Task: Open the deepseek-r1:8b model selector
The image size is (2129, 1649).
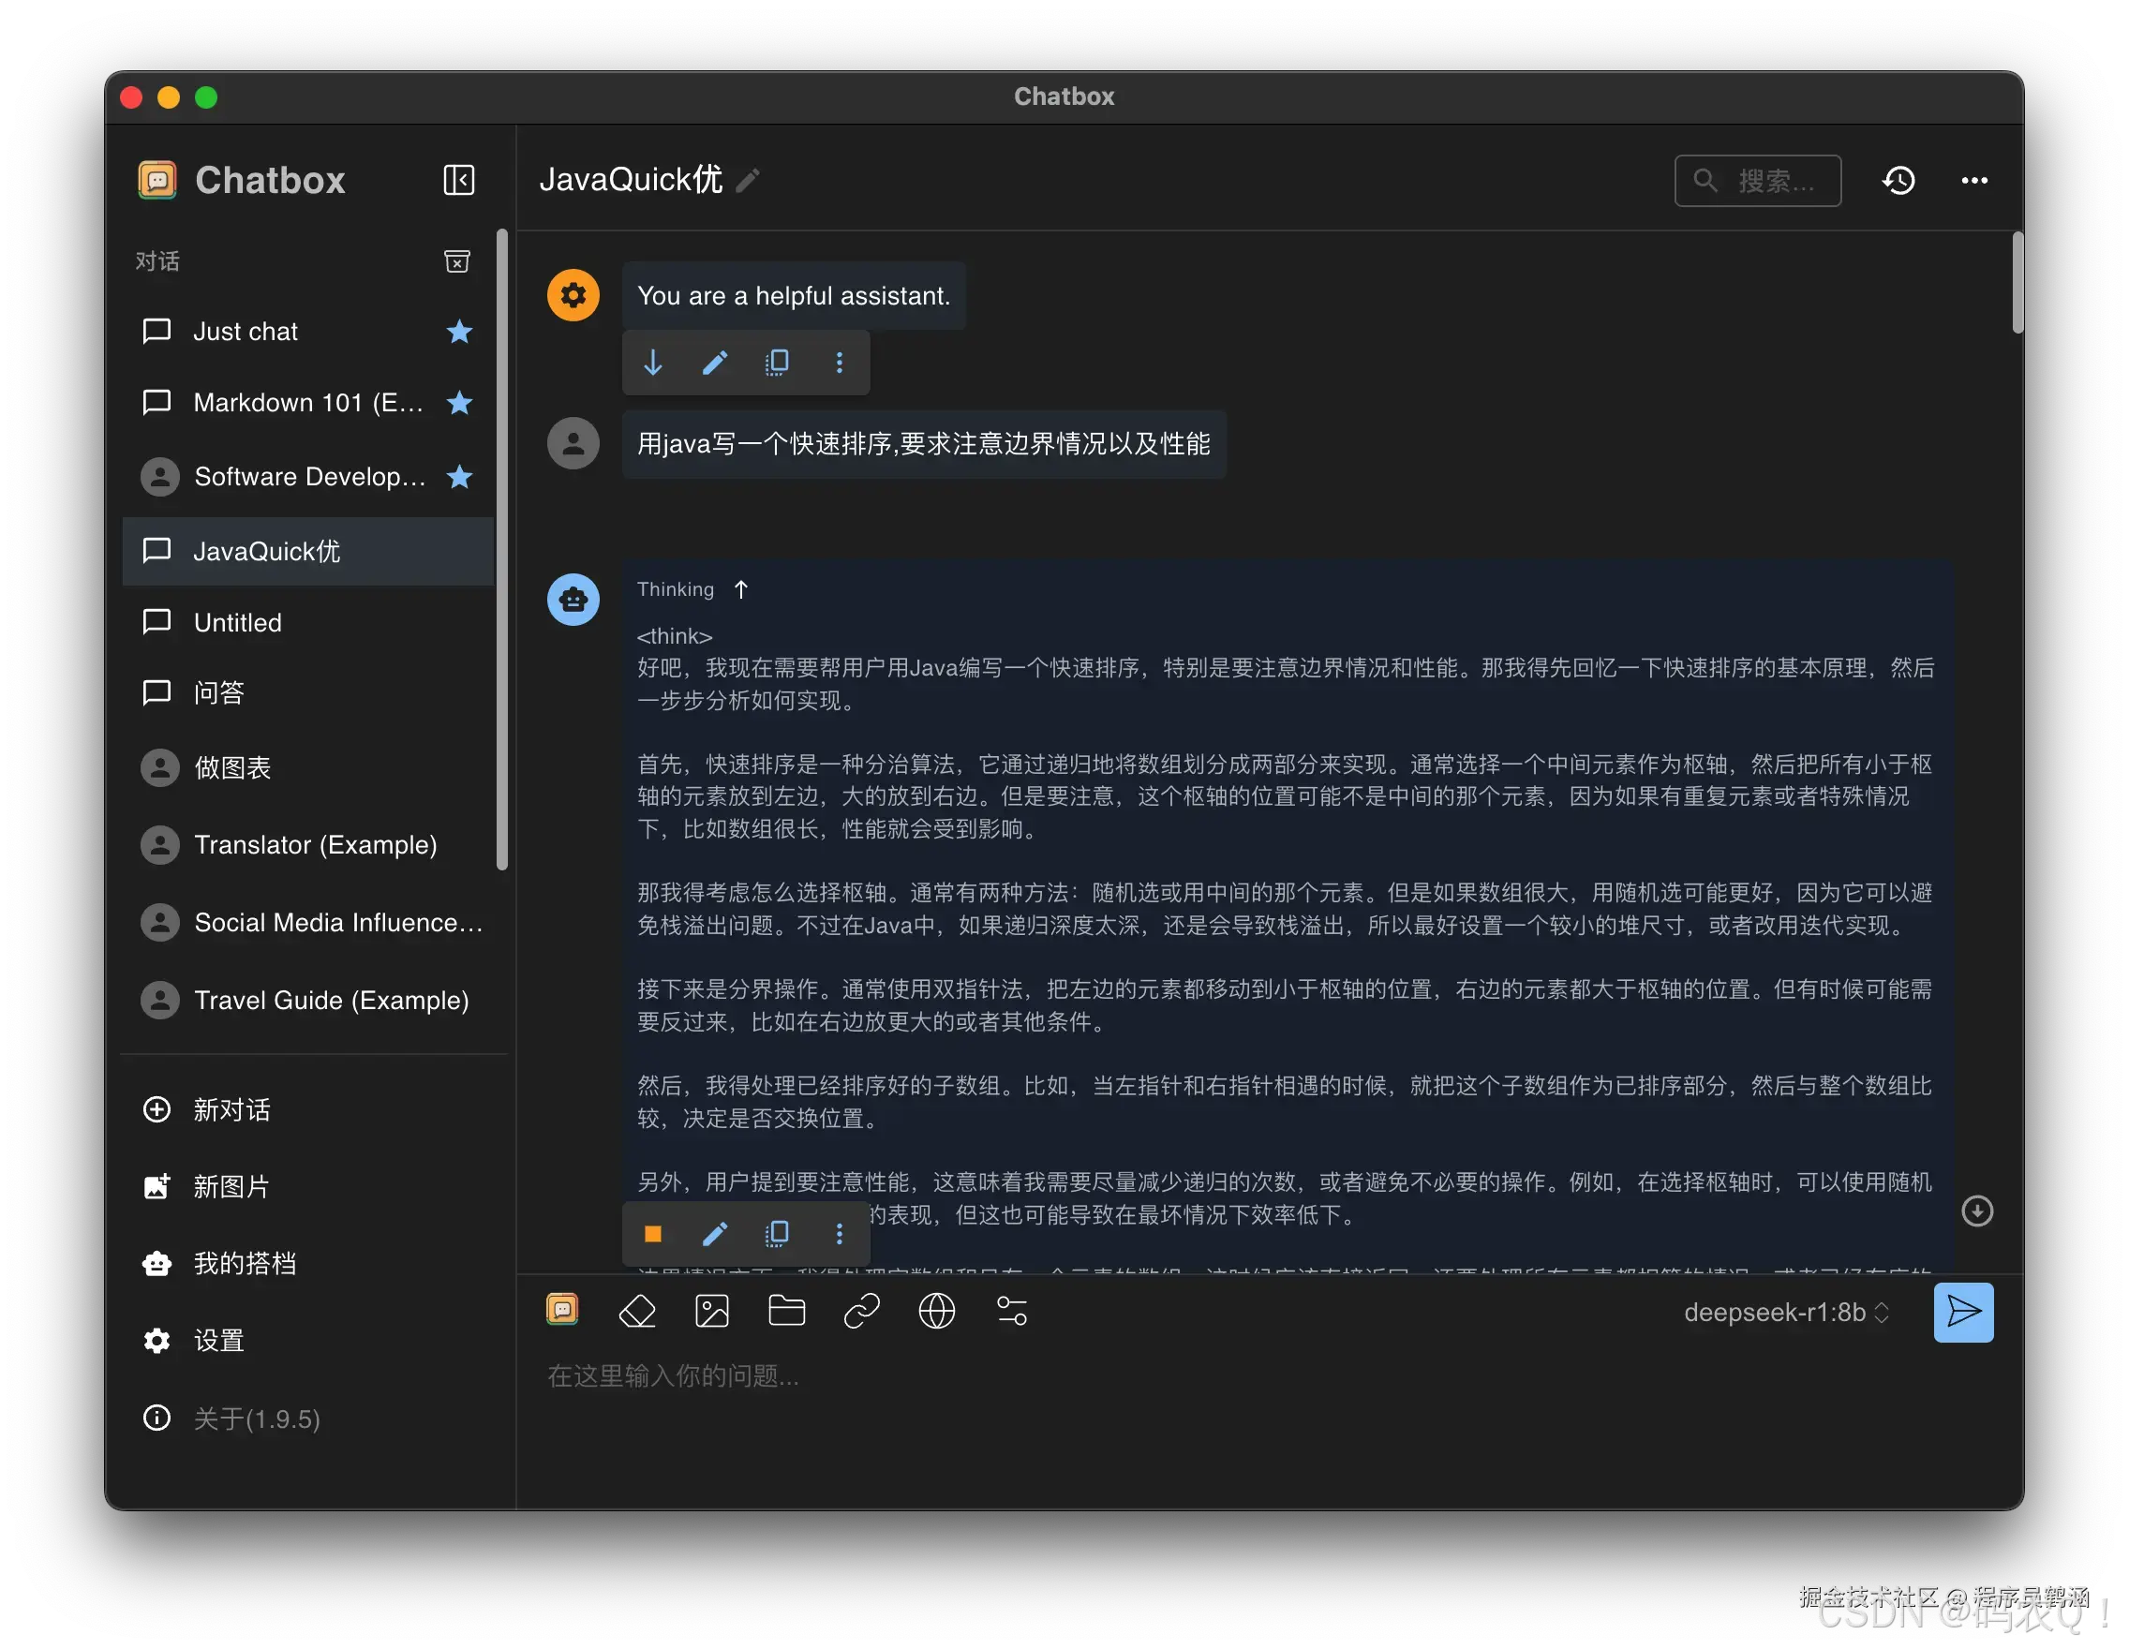Action: (1785, 1313)
